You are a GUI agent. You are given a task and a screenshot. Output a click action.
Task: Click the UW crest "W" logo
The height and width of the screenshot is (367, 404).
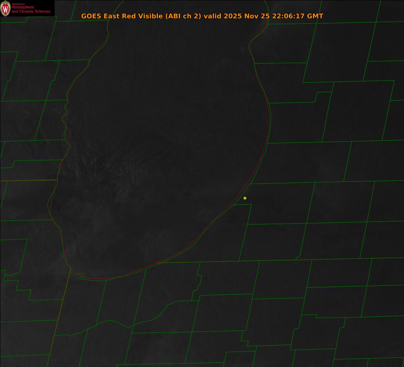pyautogui.click(x=5, y=8)
